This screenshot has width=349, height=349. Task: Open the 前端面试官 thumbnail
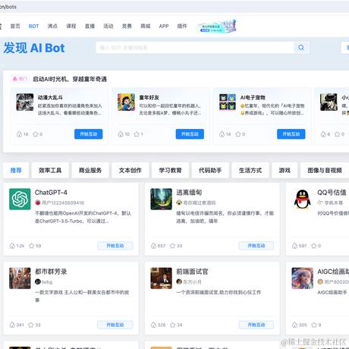coord(161,278)
